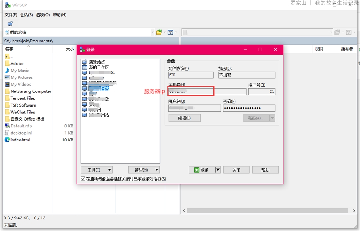Click the local panel filter icon
The height and width of the screenshot is (231, 360).
point(170,32)
